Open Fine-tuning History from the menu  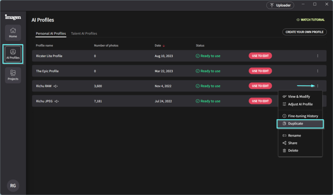(x=303, y=116)
